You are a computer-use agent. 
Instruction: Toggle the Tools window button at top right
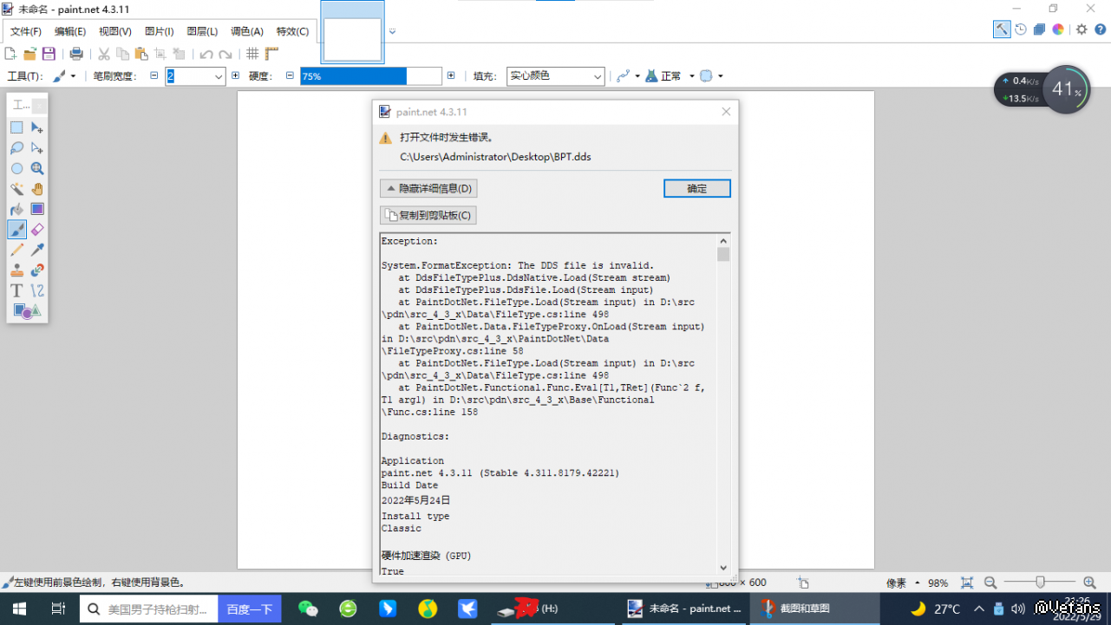point(1002,29)
